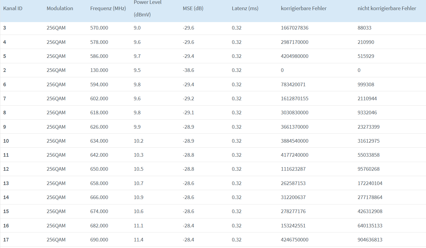
Task: Select the MSE (dB) column header
Action: click(x=193, y=8)
